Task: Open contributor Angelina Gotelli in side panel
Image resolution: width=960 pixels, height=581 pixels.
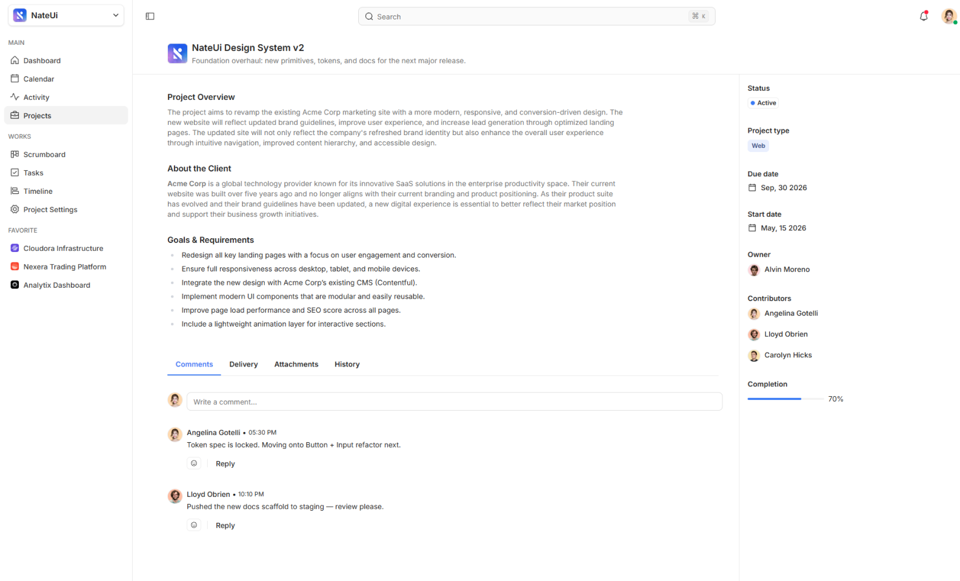Action: pos(783,314)
